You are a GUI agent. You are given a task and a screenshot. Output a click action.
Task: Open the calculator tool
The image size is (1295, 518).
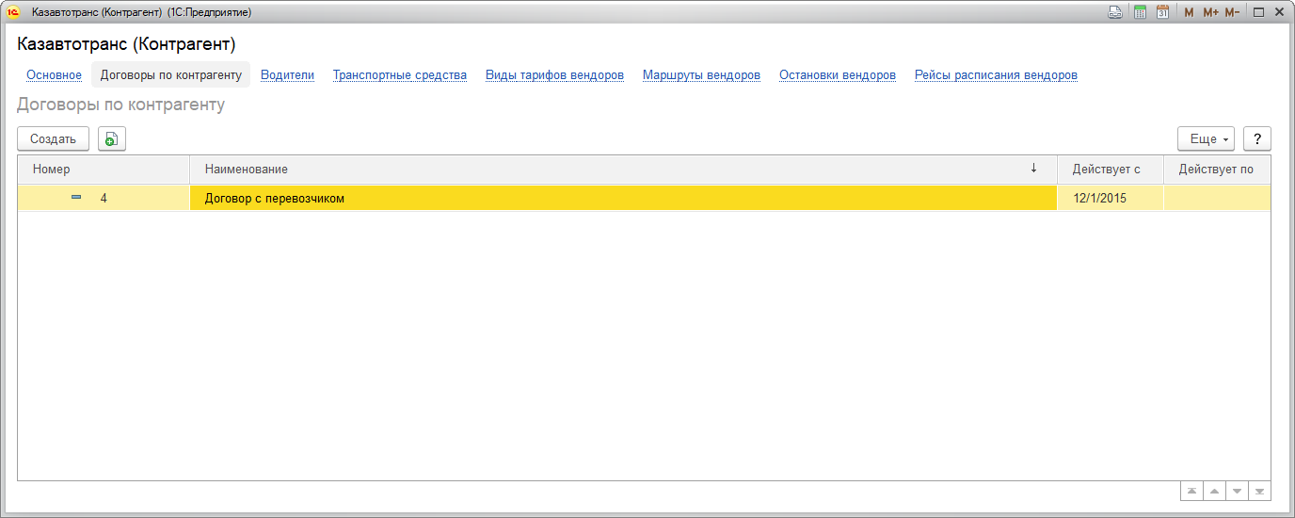pos(1140,12)
